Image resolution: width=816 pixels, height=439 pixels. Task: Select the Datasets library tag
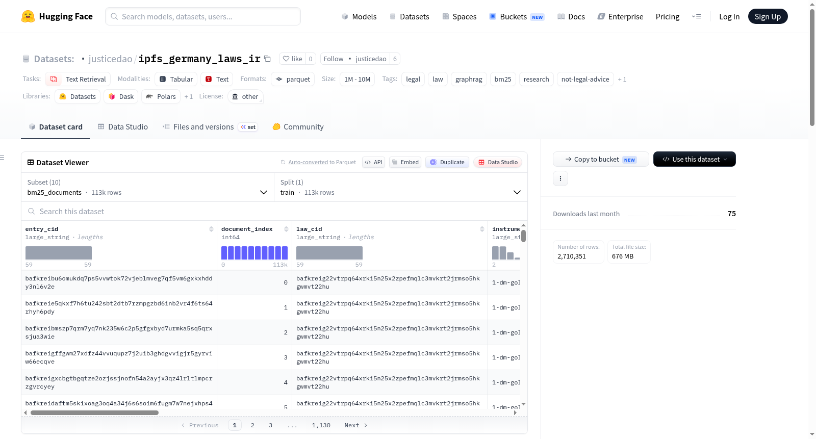78,96
